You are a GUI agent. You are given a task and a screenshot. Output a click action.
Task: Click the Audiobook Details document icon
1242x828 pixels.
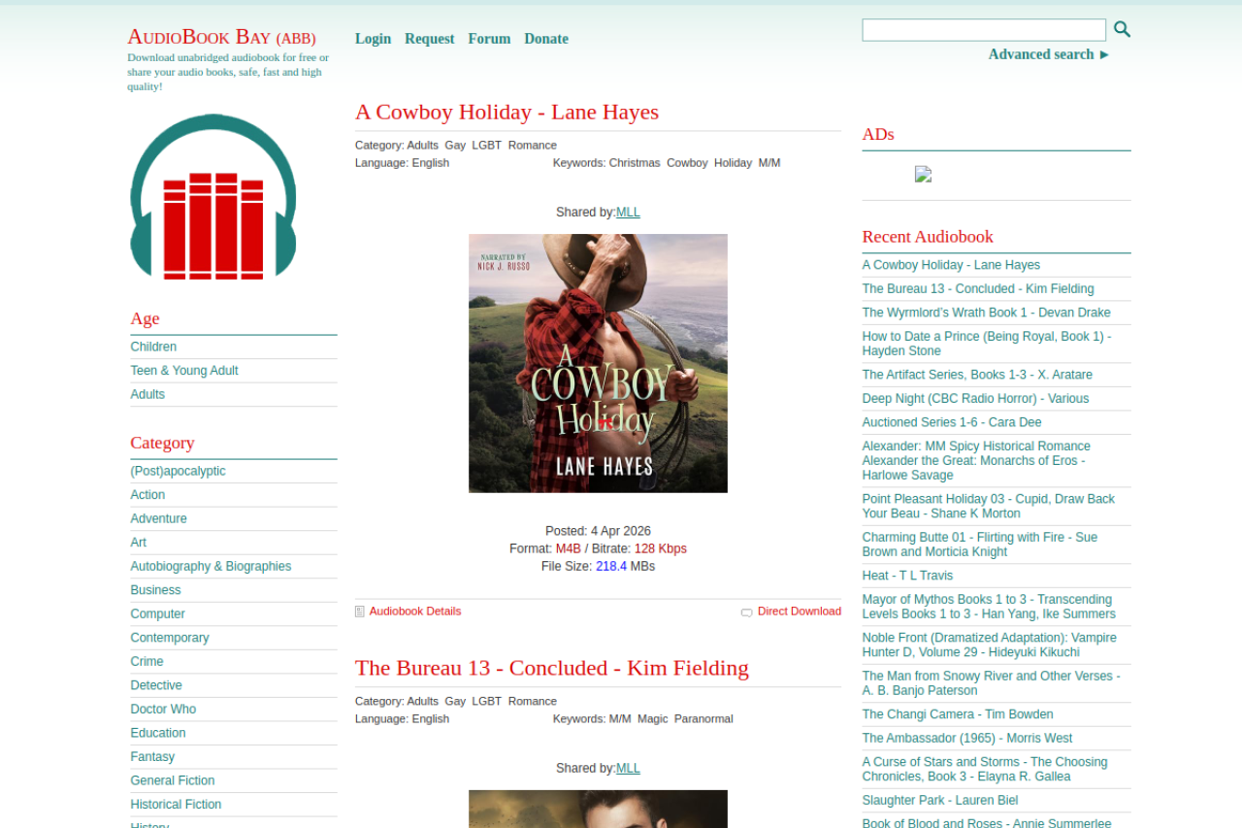(360, 612)
